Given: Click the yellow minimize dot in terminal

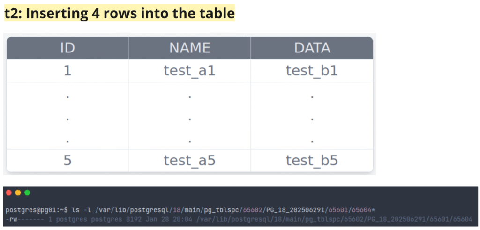Looking at the screenshot, I should 18,193.
